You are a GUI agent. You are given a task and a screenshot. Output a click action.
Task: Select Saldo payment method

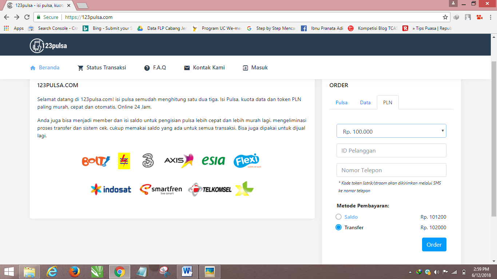339,217
